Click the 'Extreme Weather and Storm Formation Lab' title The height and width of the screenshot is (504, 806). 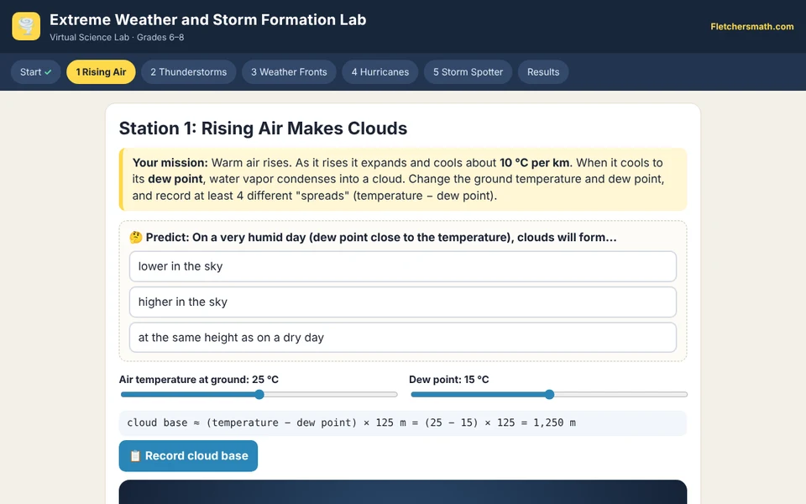(208, 19)
